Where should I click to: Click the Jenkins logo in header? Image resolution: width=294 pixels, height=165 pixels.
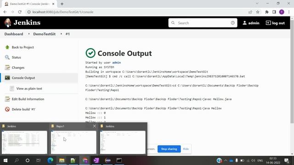click(23, 22)
